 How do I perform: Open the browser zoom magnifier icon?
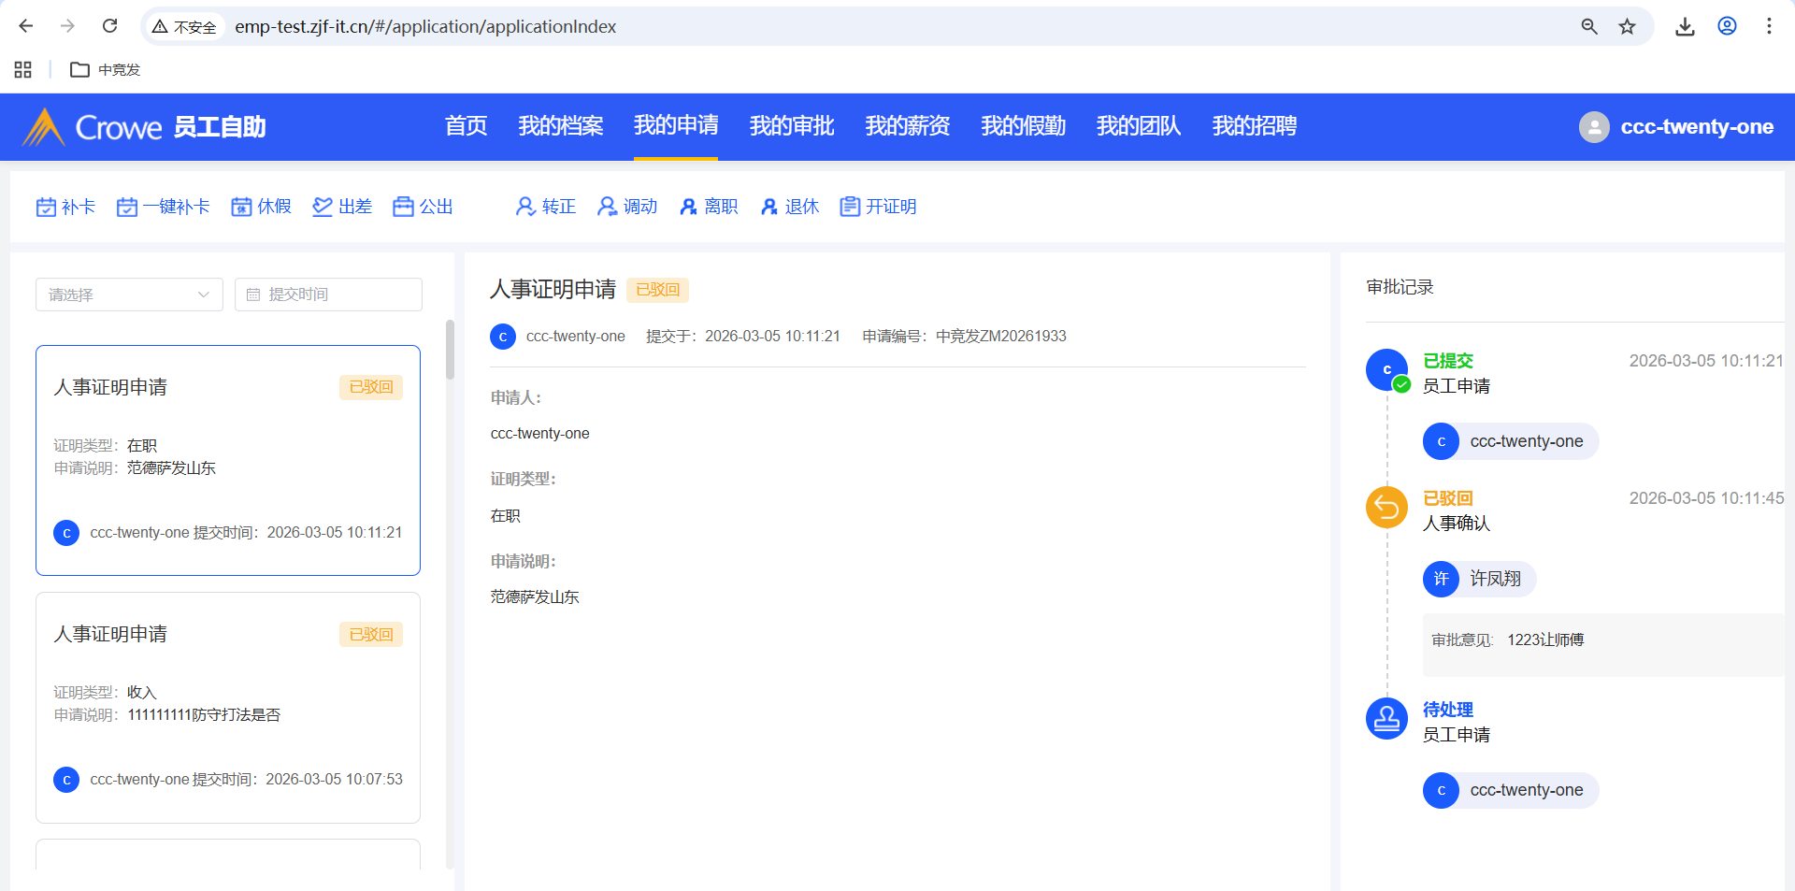[x=1589, y=26]
